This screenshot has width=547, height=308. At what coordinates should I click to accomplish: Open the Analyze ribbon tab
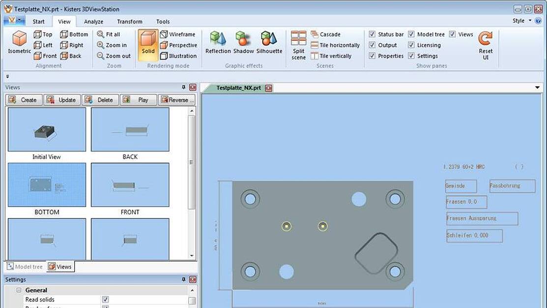(x=93, y=21)
